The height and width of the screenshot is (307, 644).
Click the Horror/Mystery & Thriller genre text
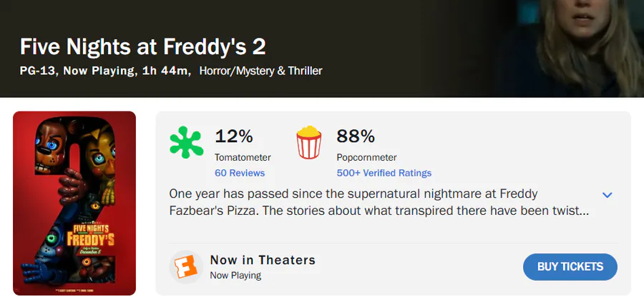261,71
